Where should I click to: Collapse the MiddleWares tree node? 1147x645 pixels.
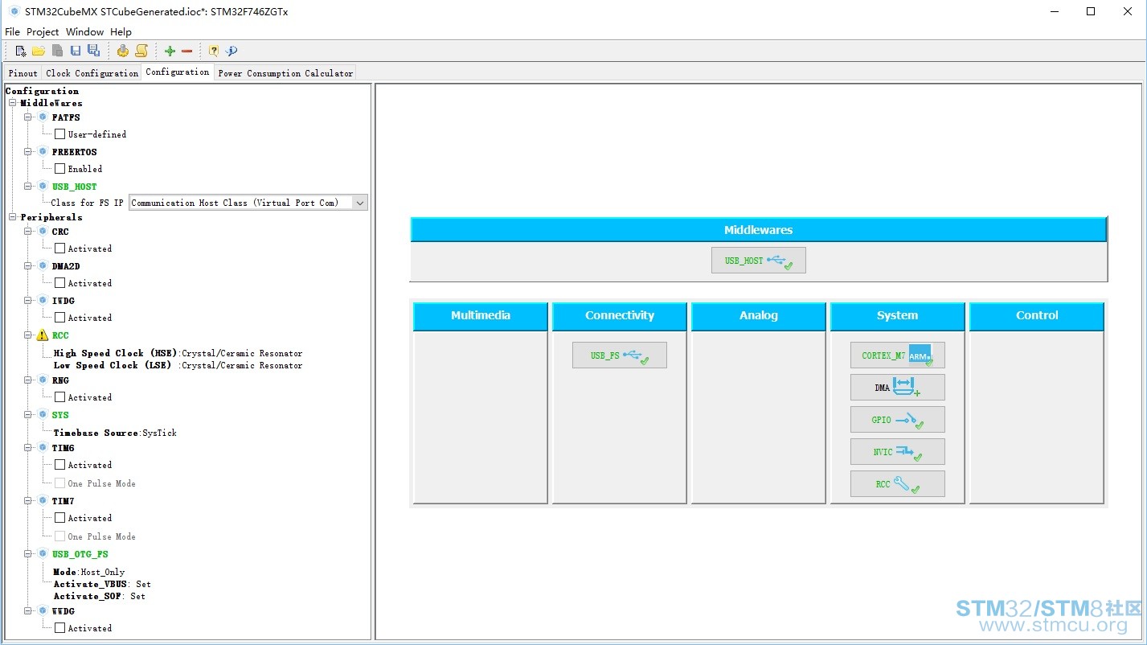pyautogui.click(x=12, y=103)
